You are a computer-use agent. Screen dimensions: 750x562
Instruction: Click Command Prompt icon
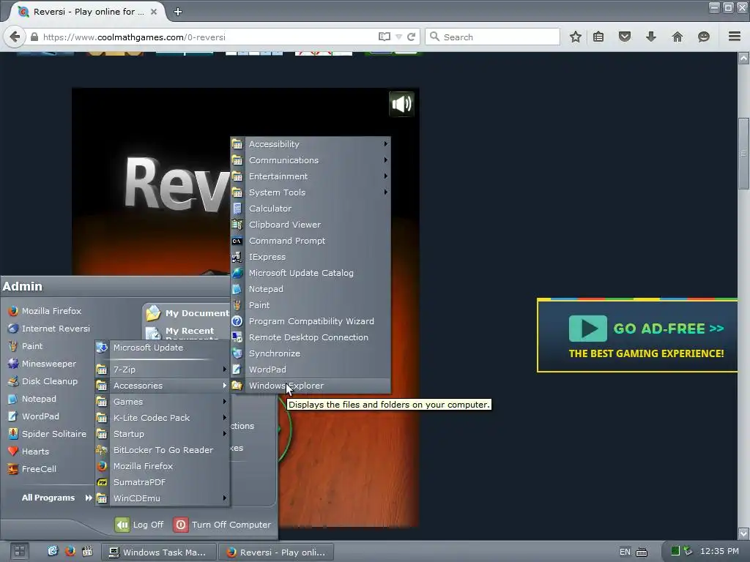point(237,241)
